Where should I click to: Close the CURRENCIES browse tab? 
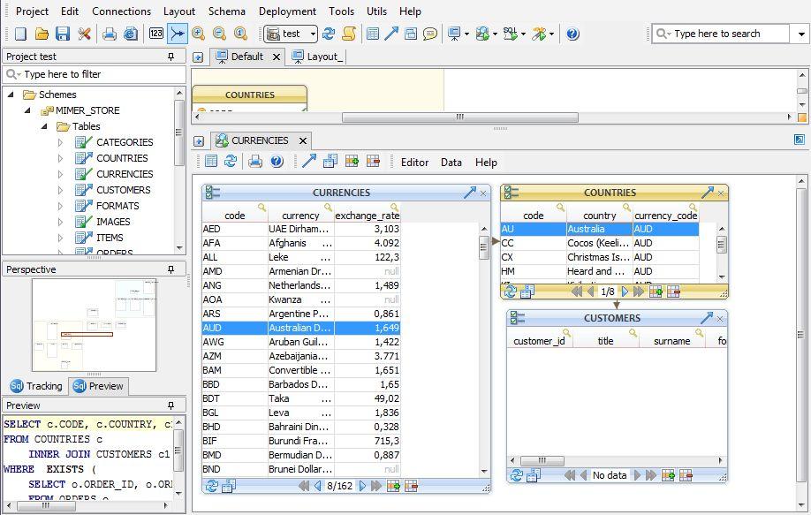click(303, 140)
